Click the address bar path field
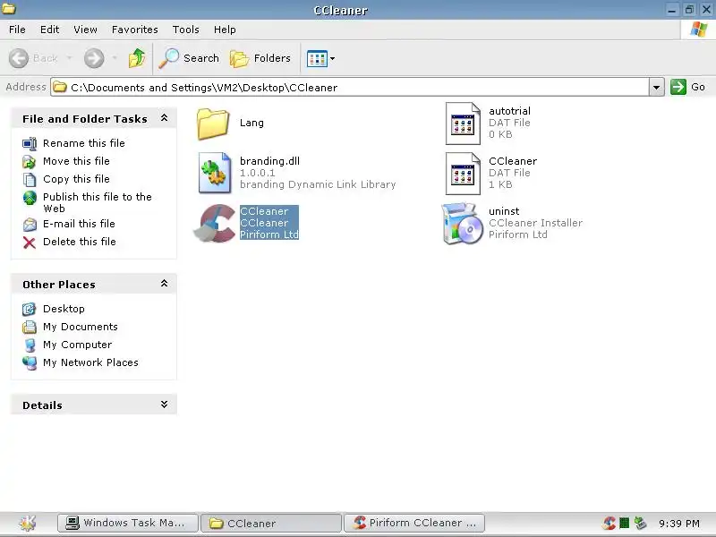 (350, 87)
